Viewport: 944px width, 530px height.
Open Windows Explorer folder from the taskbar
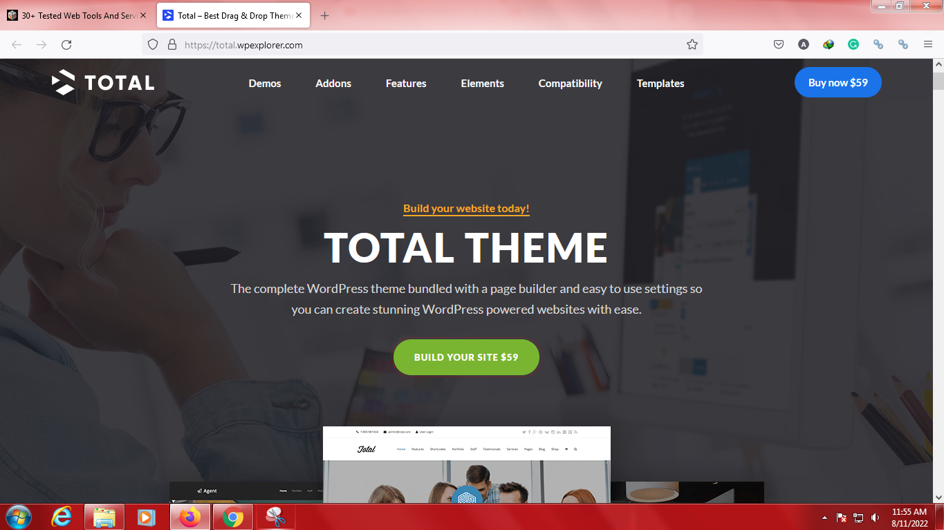(x=104, y=517)
